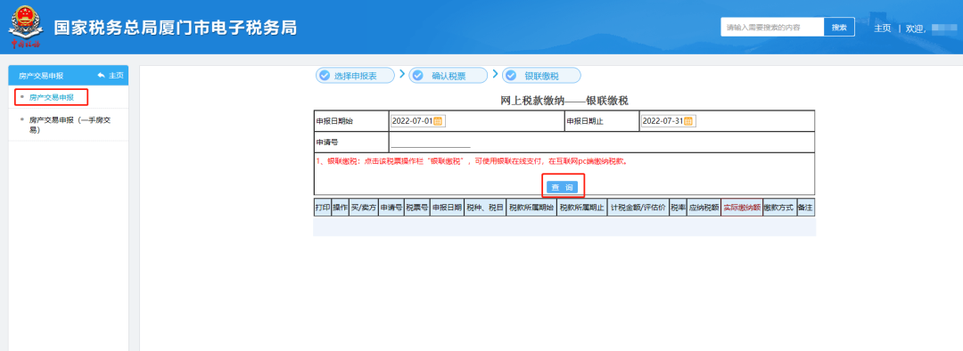Viewport: 963px width, 351px height.
Task: Click the 申报日期始 date field
Action: 417,121
